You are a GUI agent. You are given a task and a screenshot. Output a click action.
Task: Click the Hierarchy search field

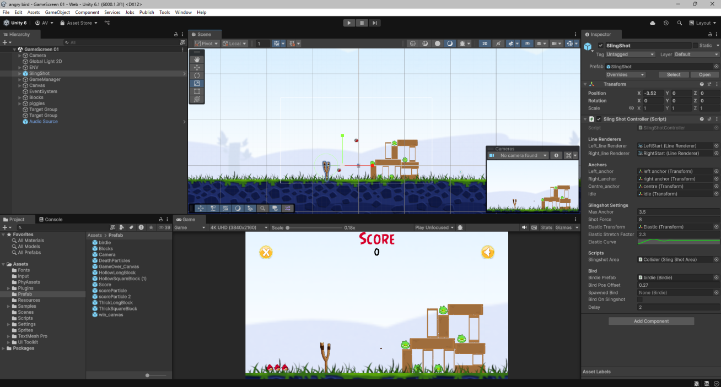[x=122, y=42]
